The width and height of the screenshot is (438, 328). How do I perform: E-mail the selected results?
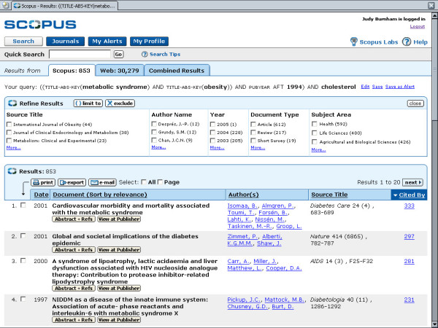pos(102,182)
